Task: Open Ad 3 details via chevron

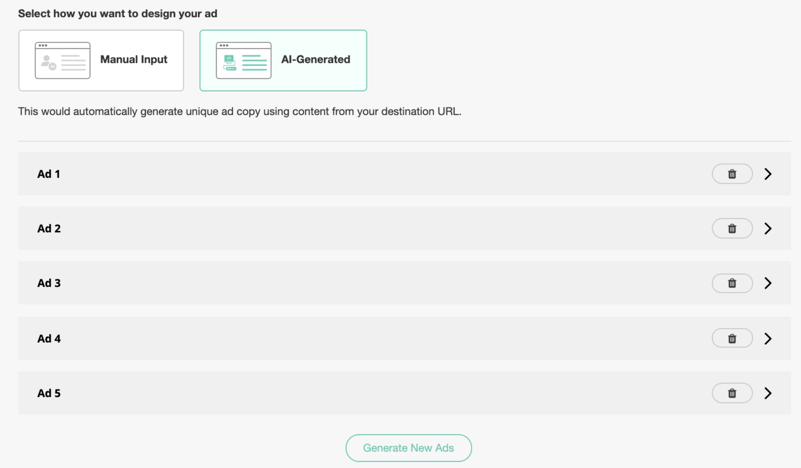Action: [x=768, y=283]
